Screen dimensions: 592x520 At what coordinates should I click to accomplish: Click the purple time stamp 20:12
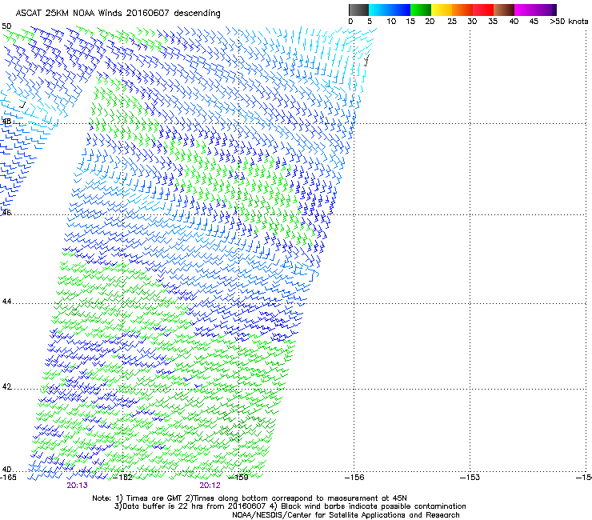tap(210, 486)
